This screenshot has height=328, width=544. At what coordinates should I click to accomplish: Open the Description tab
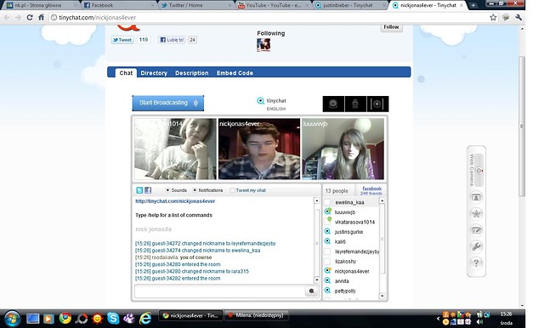click(192, 73)
